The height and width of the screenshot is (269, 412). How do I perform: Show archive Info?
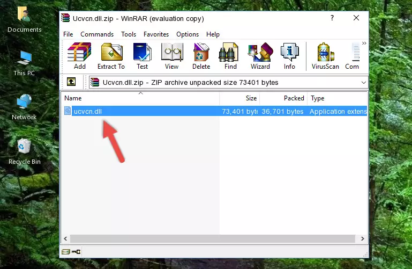point(289,56)
